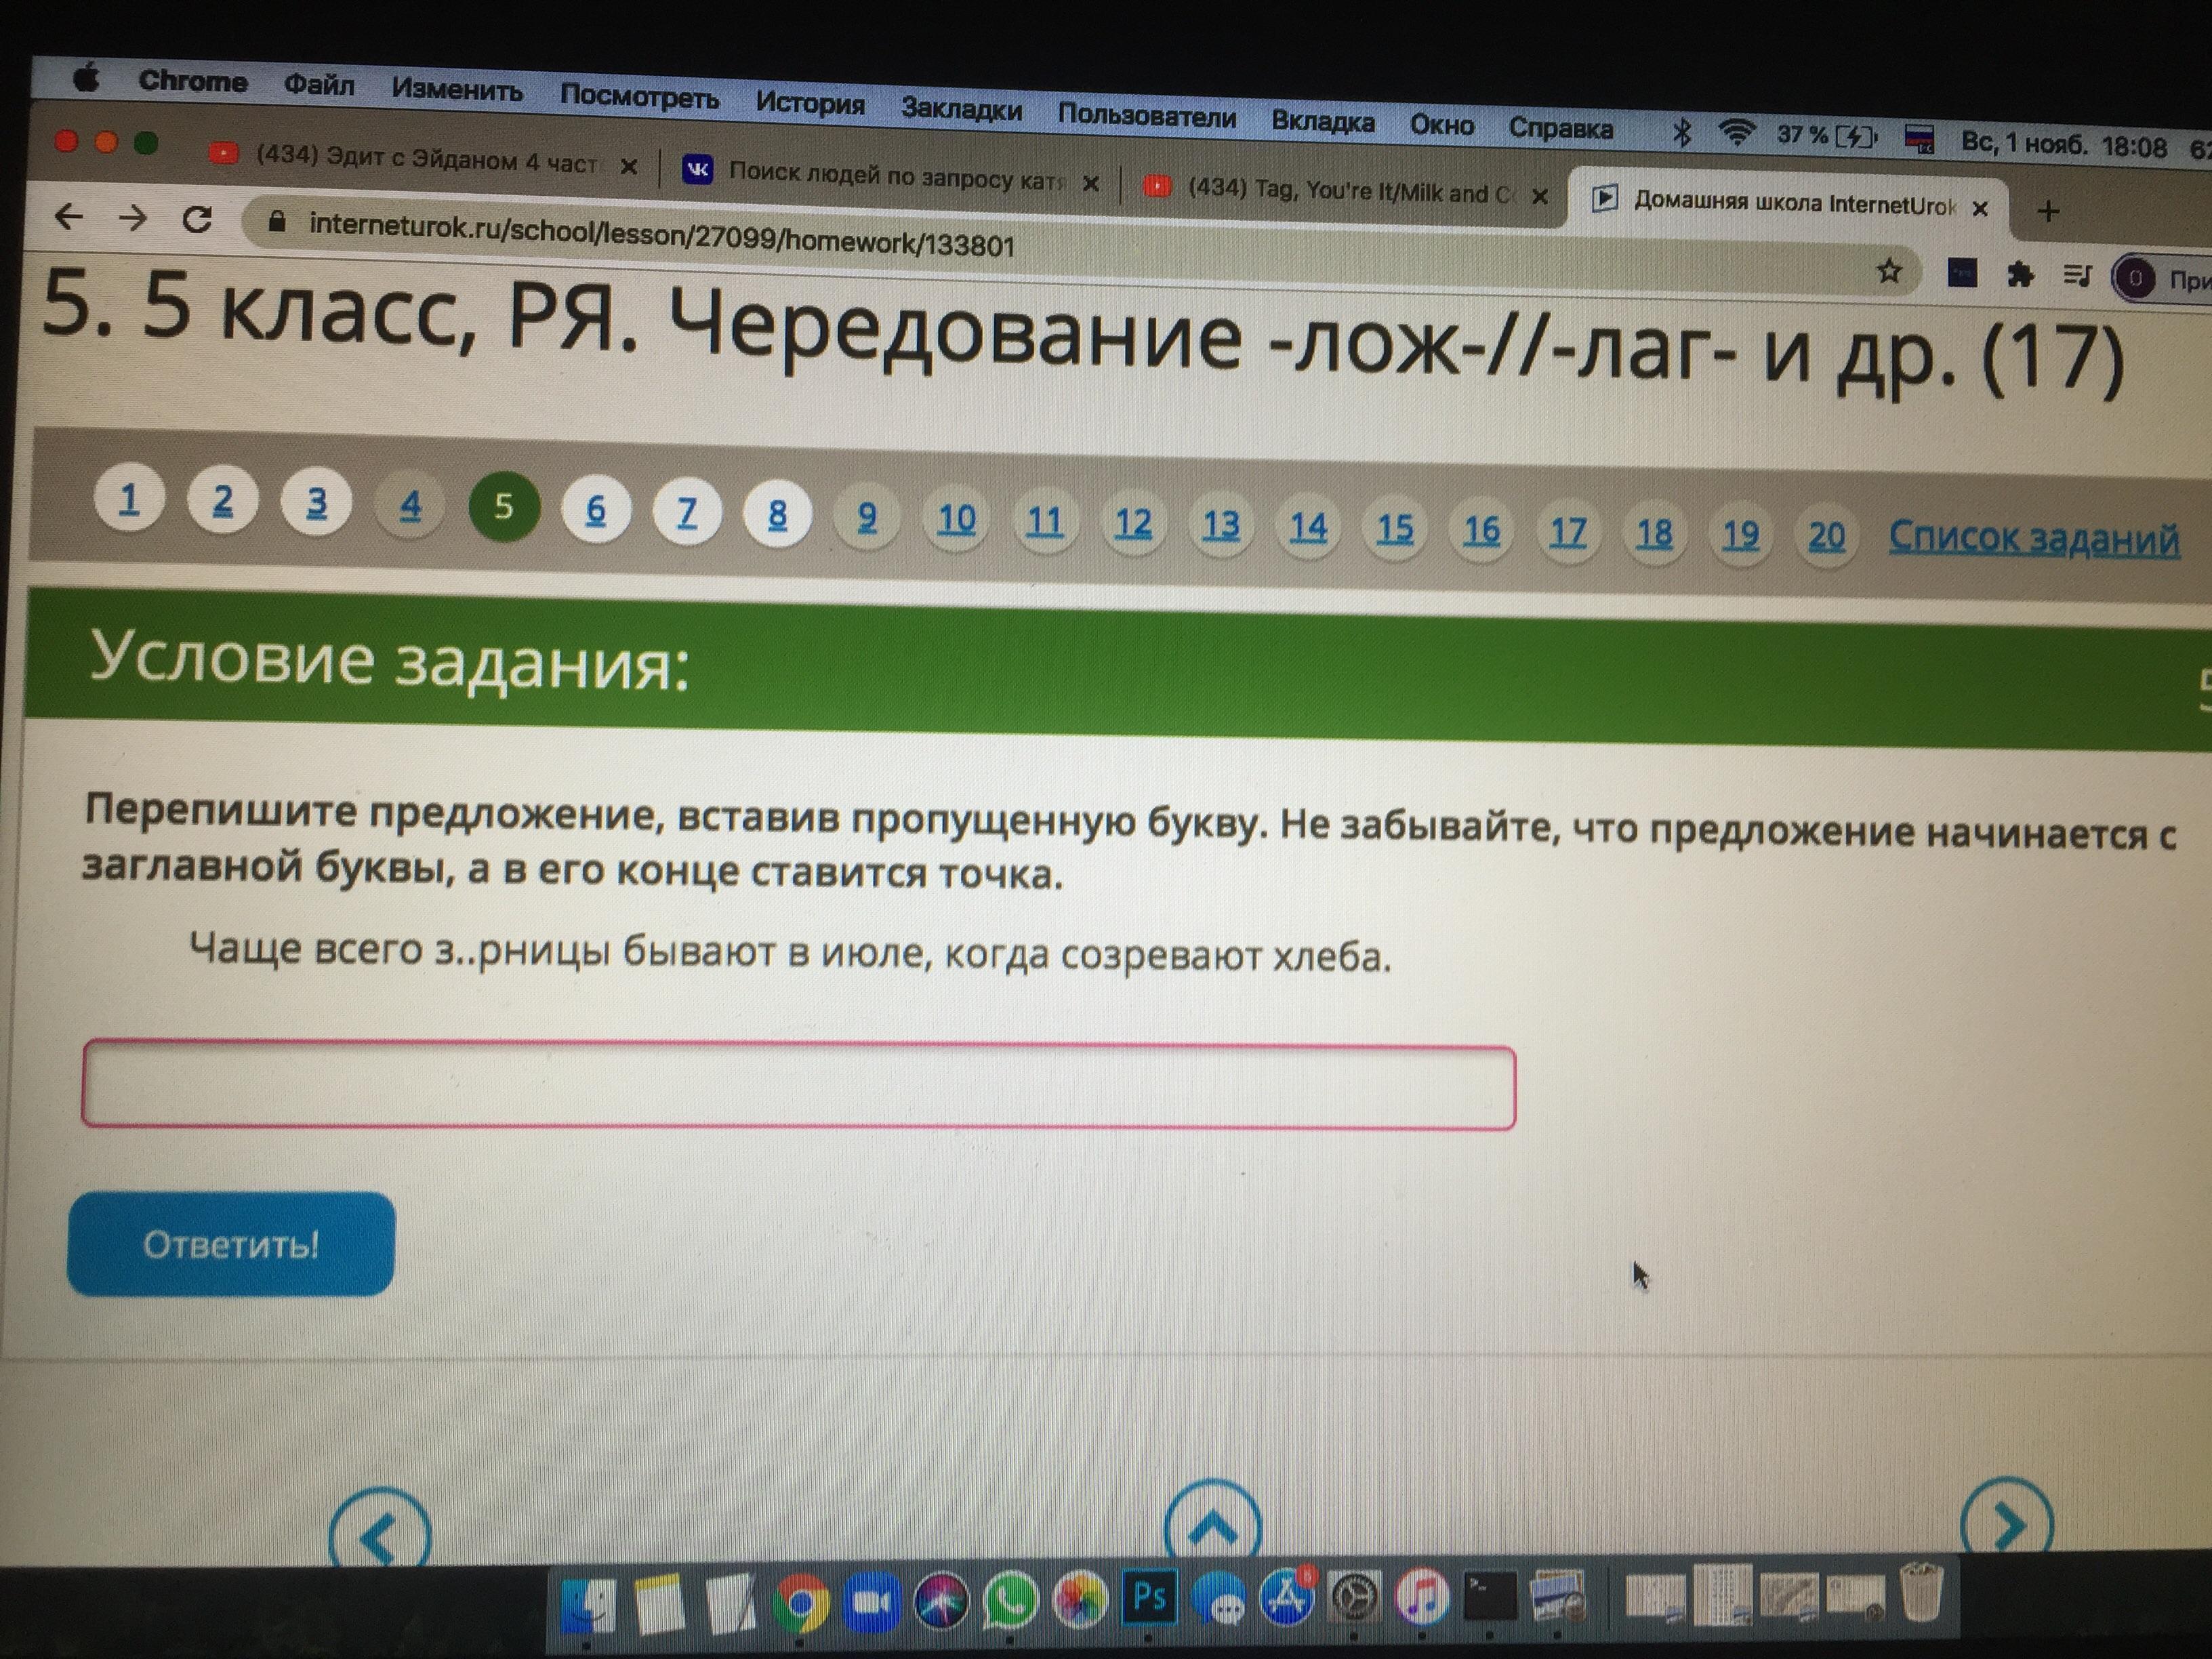Bookmark this page with the star
The width and height of the screenshot is (2212, 1659).
[1888, 270]
